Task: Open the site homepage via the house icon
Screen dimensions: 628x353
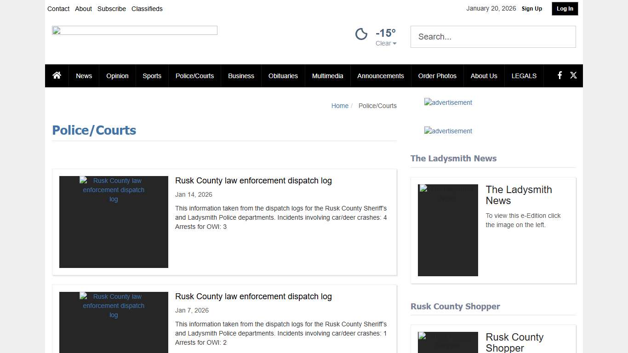Action: click(56, 75)
